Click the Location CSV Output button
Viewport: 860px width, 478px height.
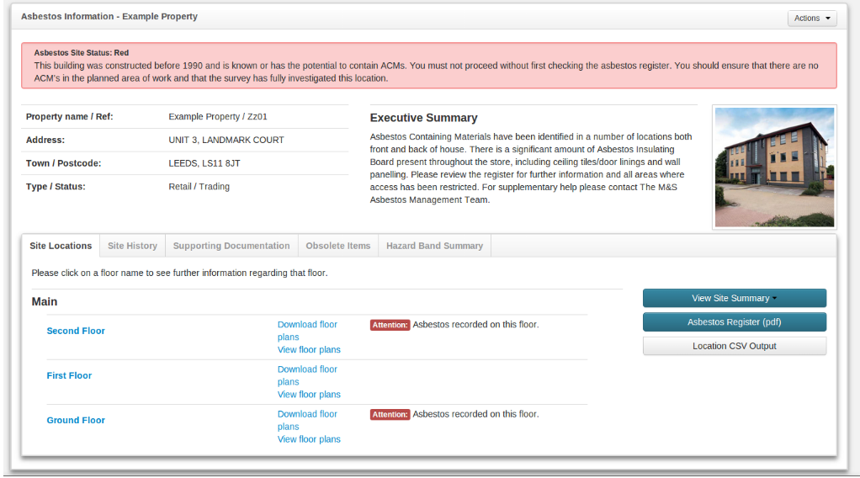734,346
